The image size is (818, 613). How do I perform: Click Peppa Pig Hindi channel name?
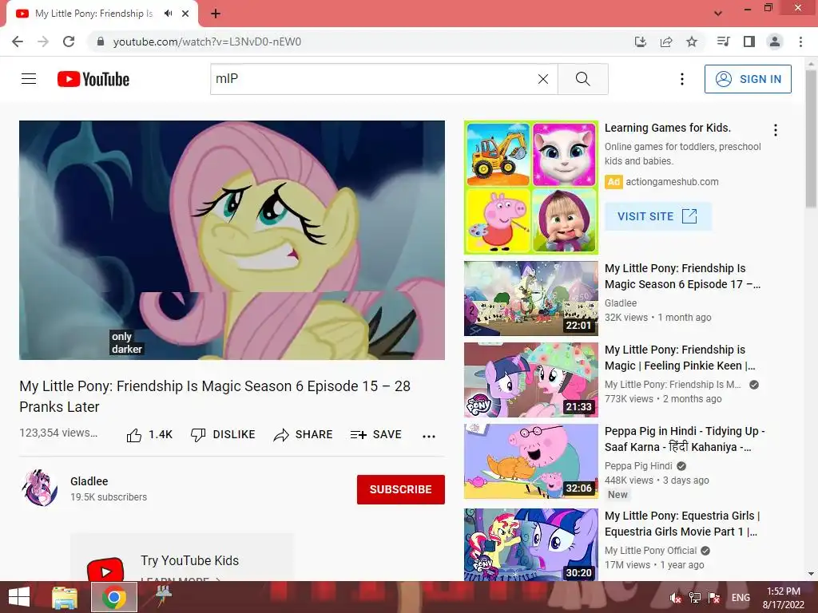pos(638,466)
